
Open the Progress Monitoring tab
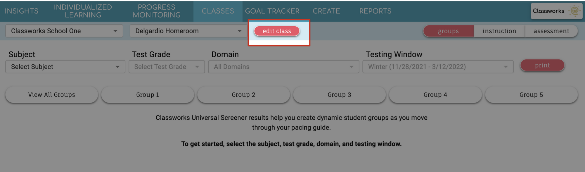pyautogui.click(x=156, y=11)
